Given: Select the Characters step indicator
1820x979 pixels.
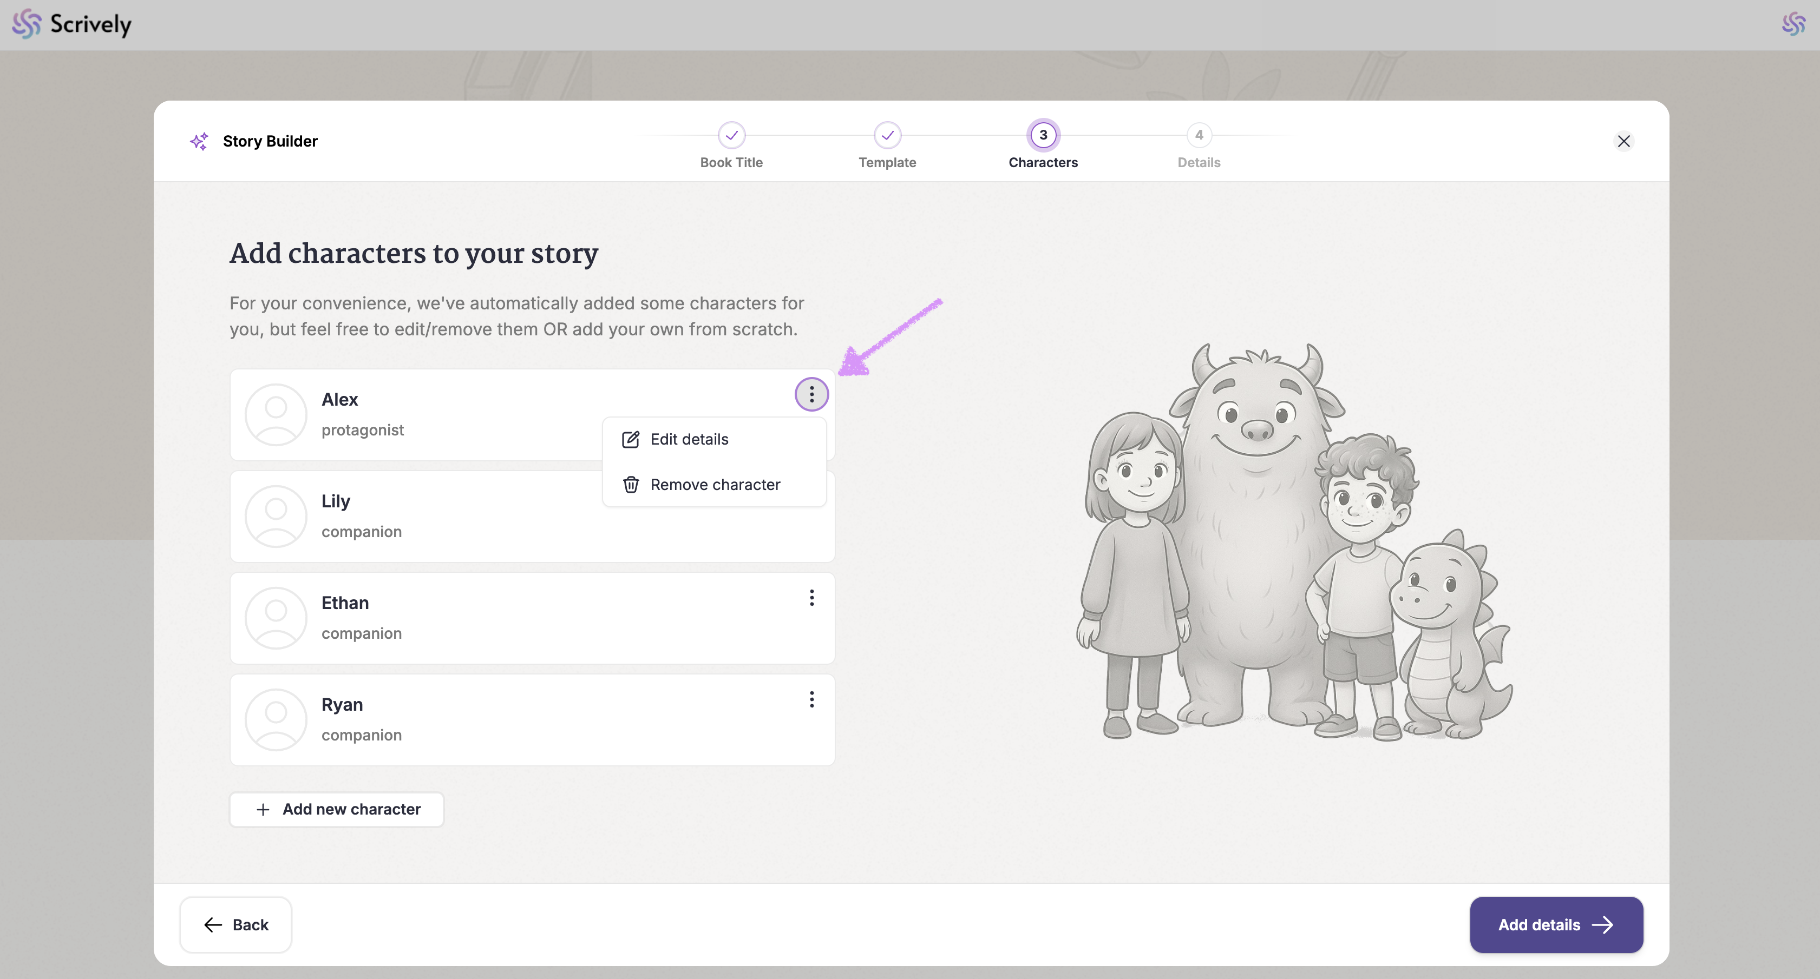Looking at the screenshot, I should 1043,136.
